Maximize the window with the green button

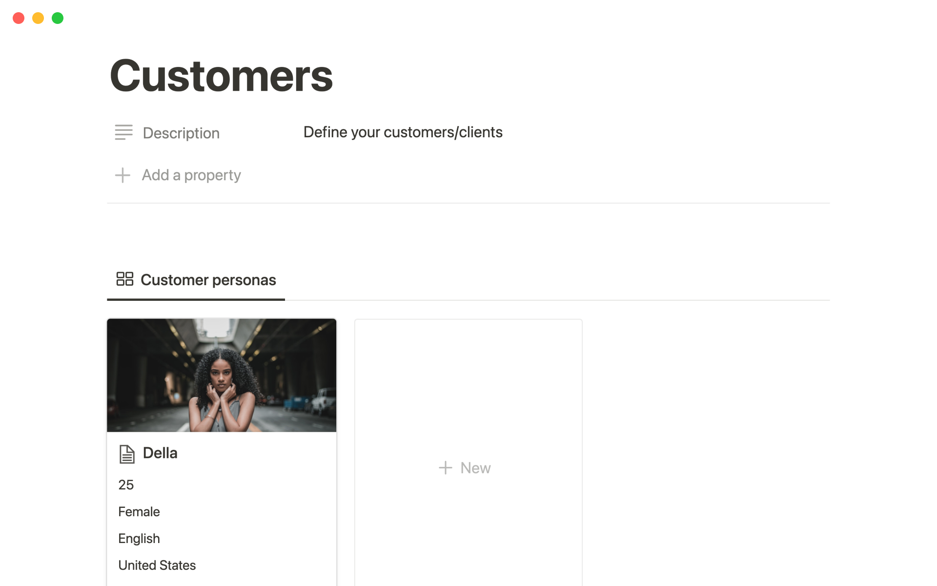[x=58, y=18]
